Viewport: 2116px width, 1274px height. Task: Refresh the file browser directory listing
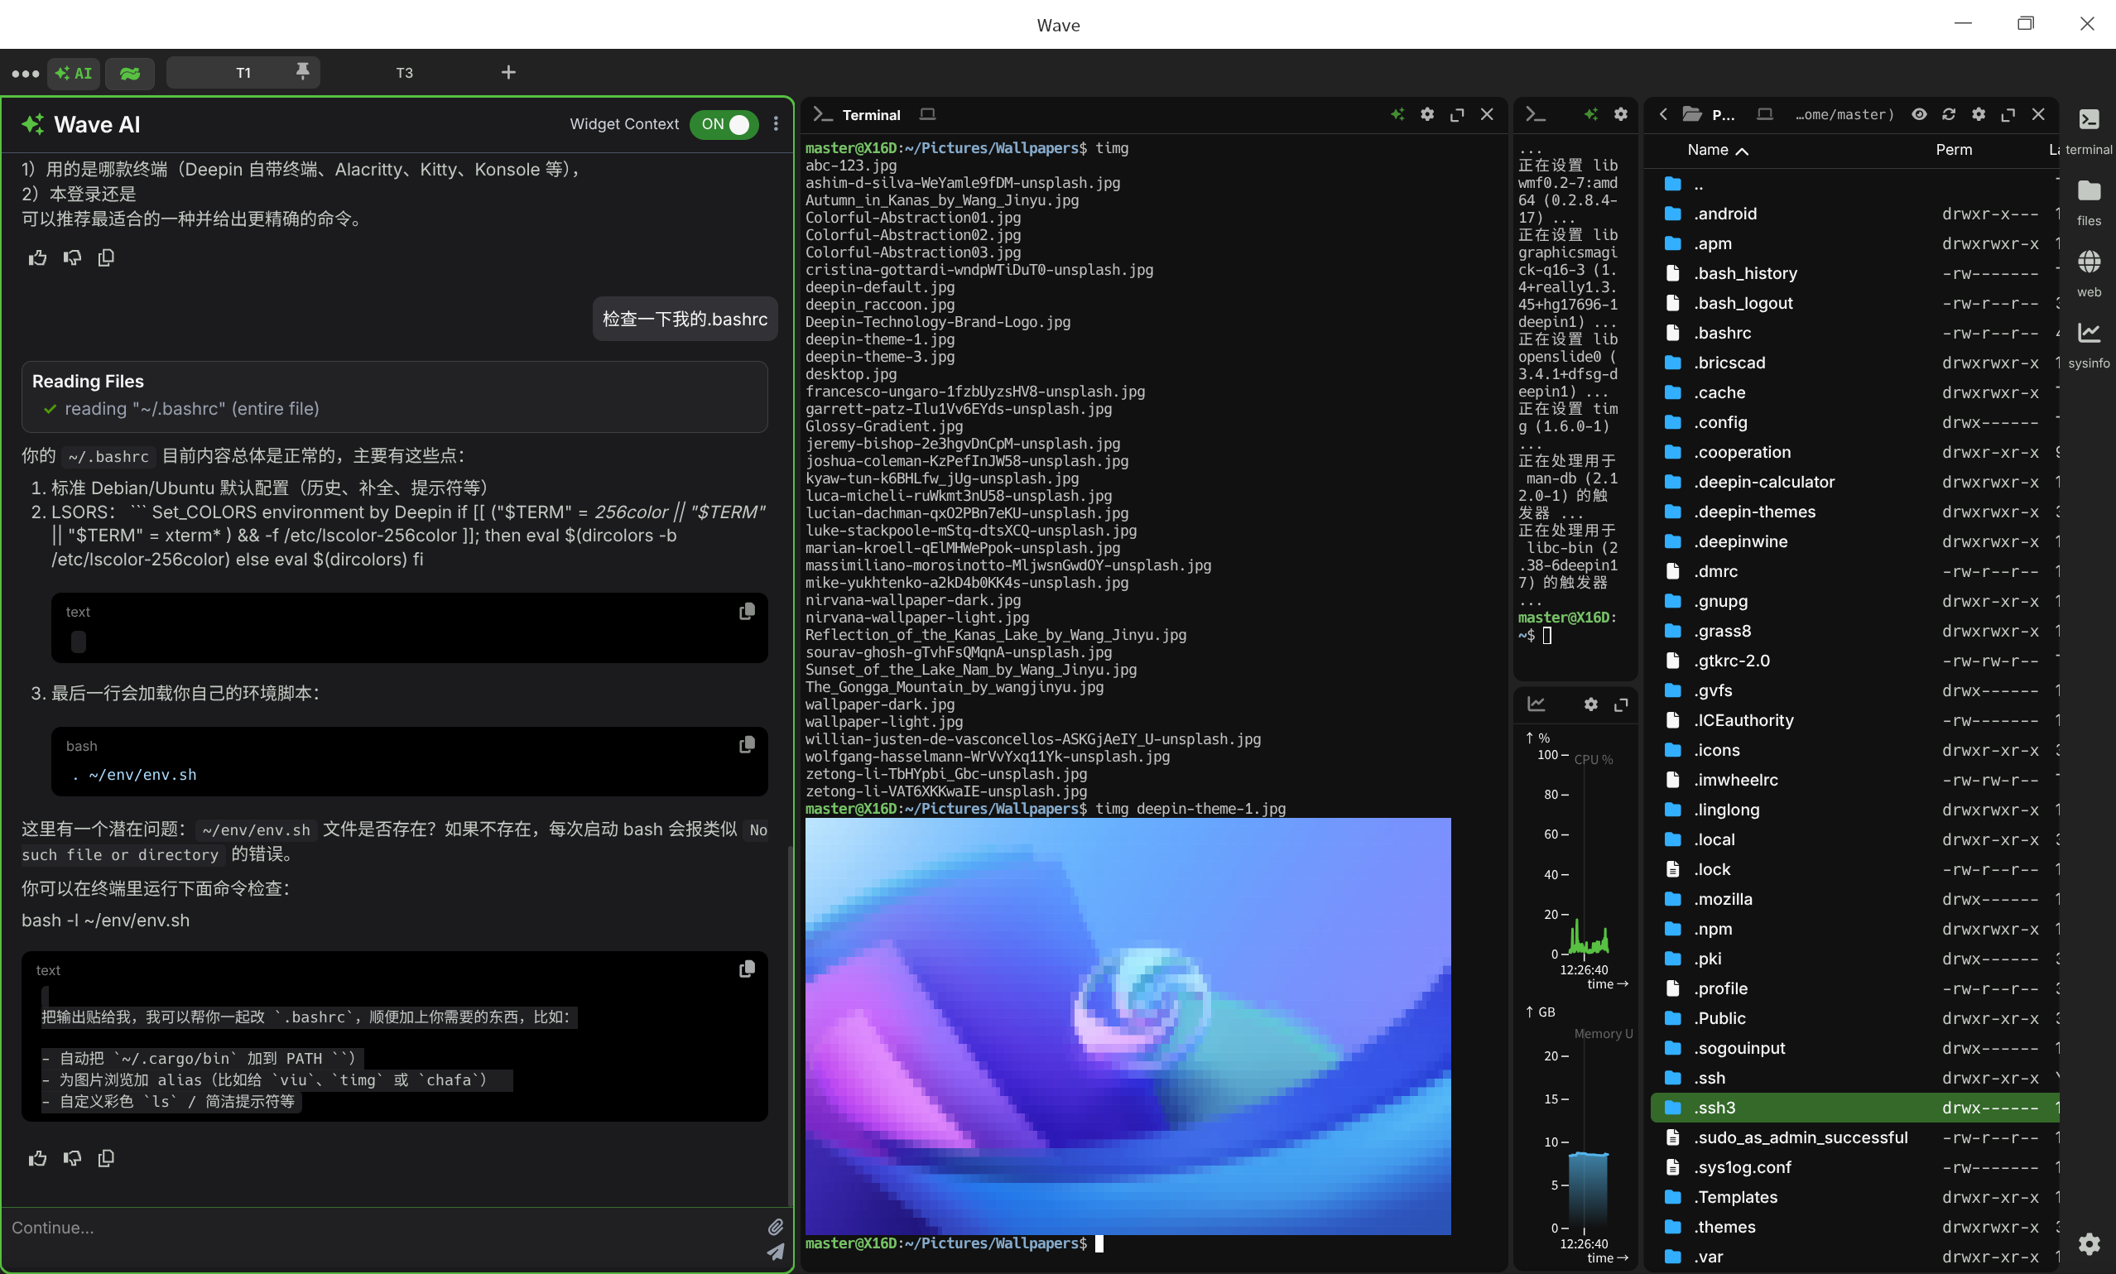pyautogui.click(x=1949, y=114)
